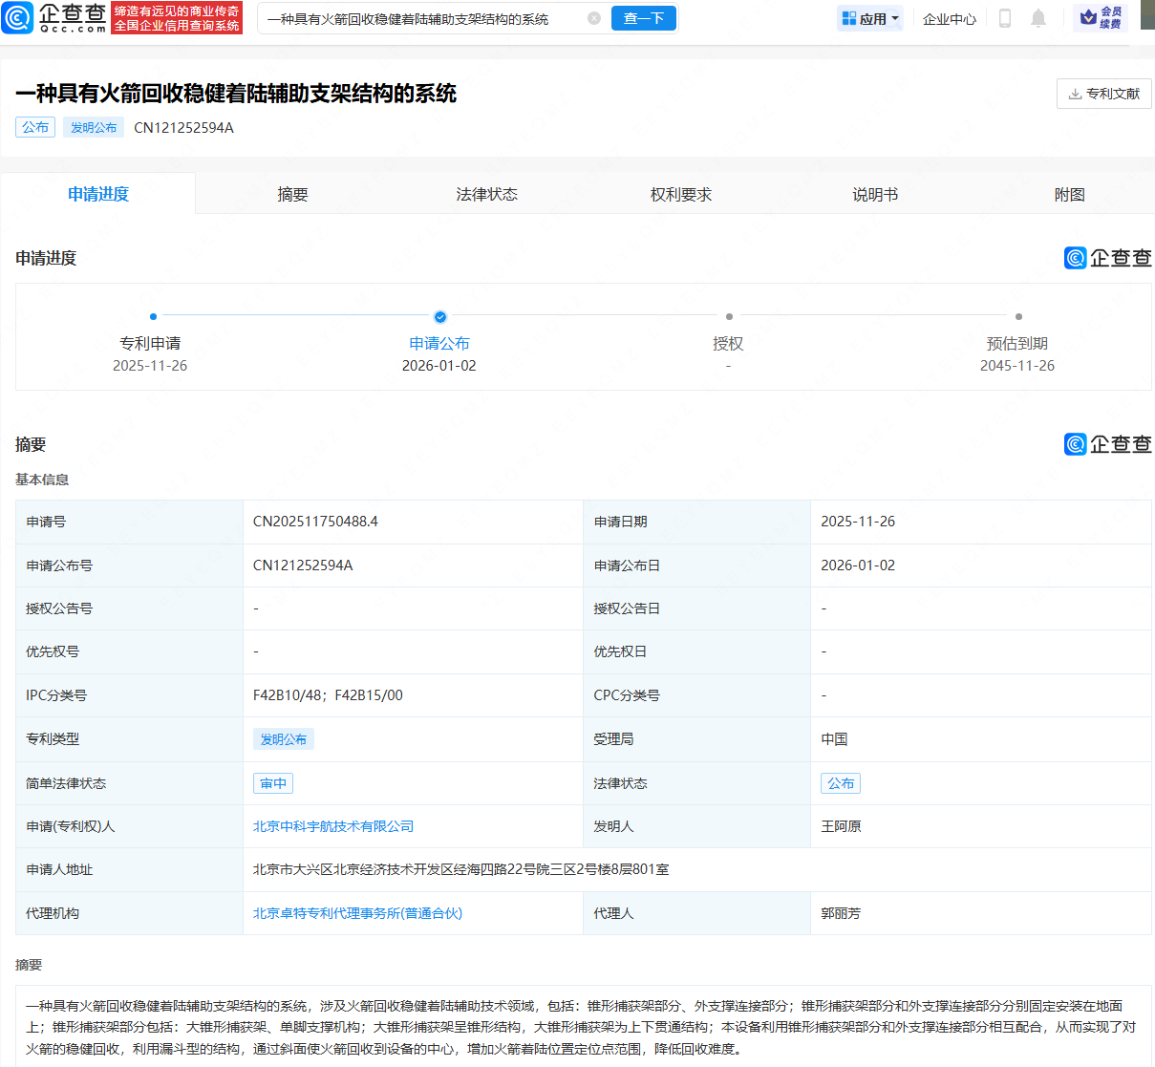The width and height of the screenshot is (1155, 1067).
Task: Switch to the 权利要求 tab
Action: [681, 194]
